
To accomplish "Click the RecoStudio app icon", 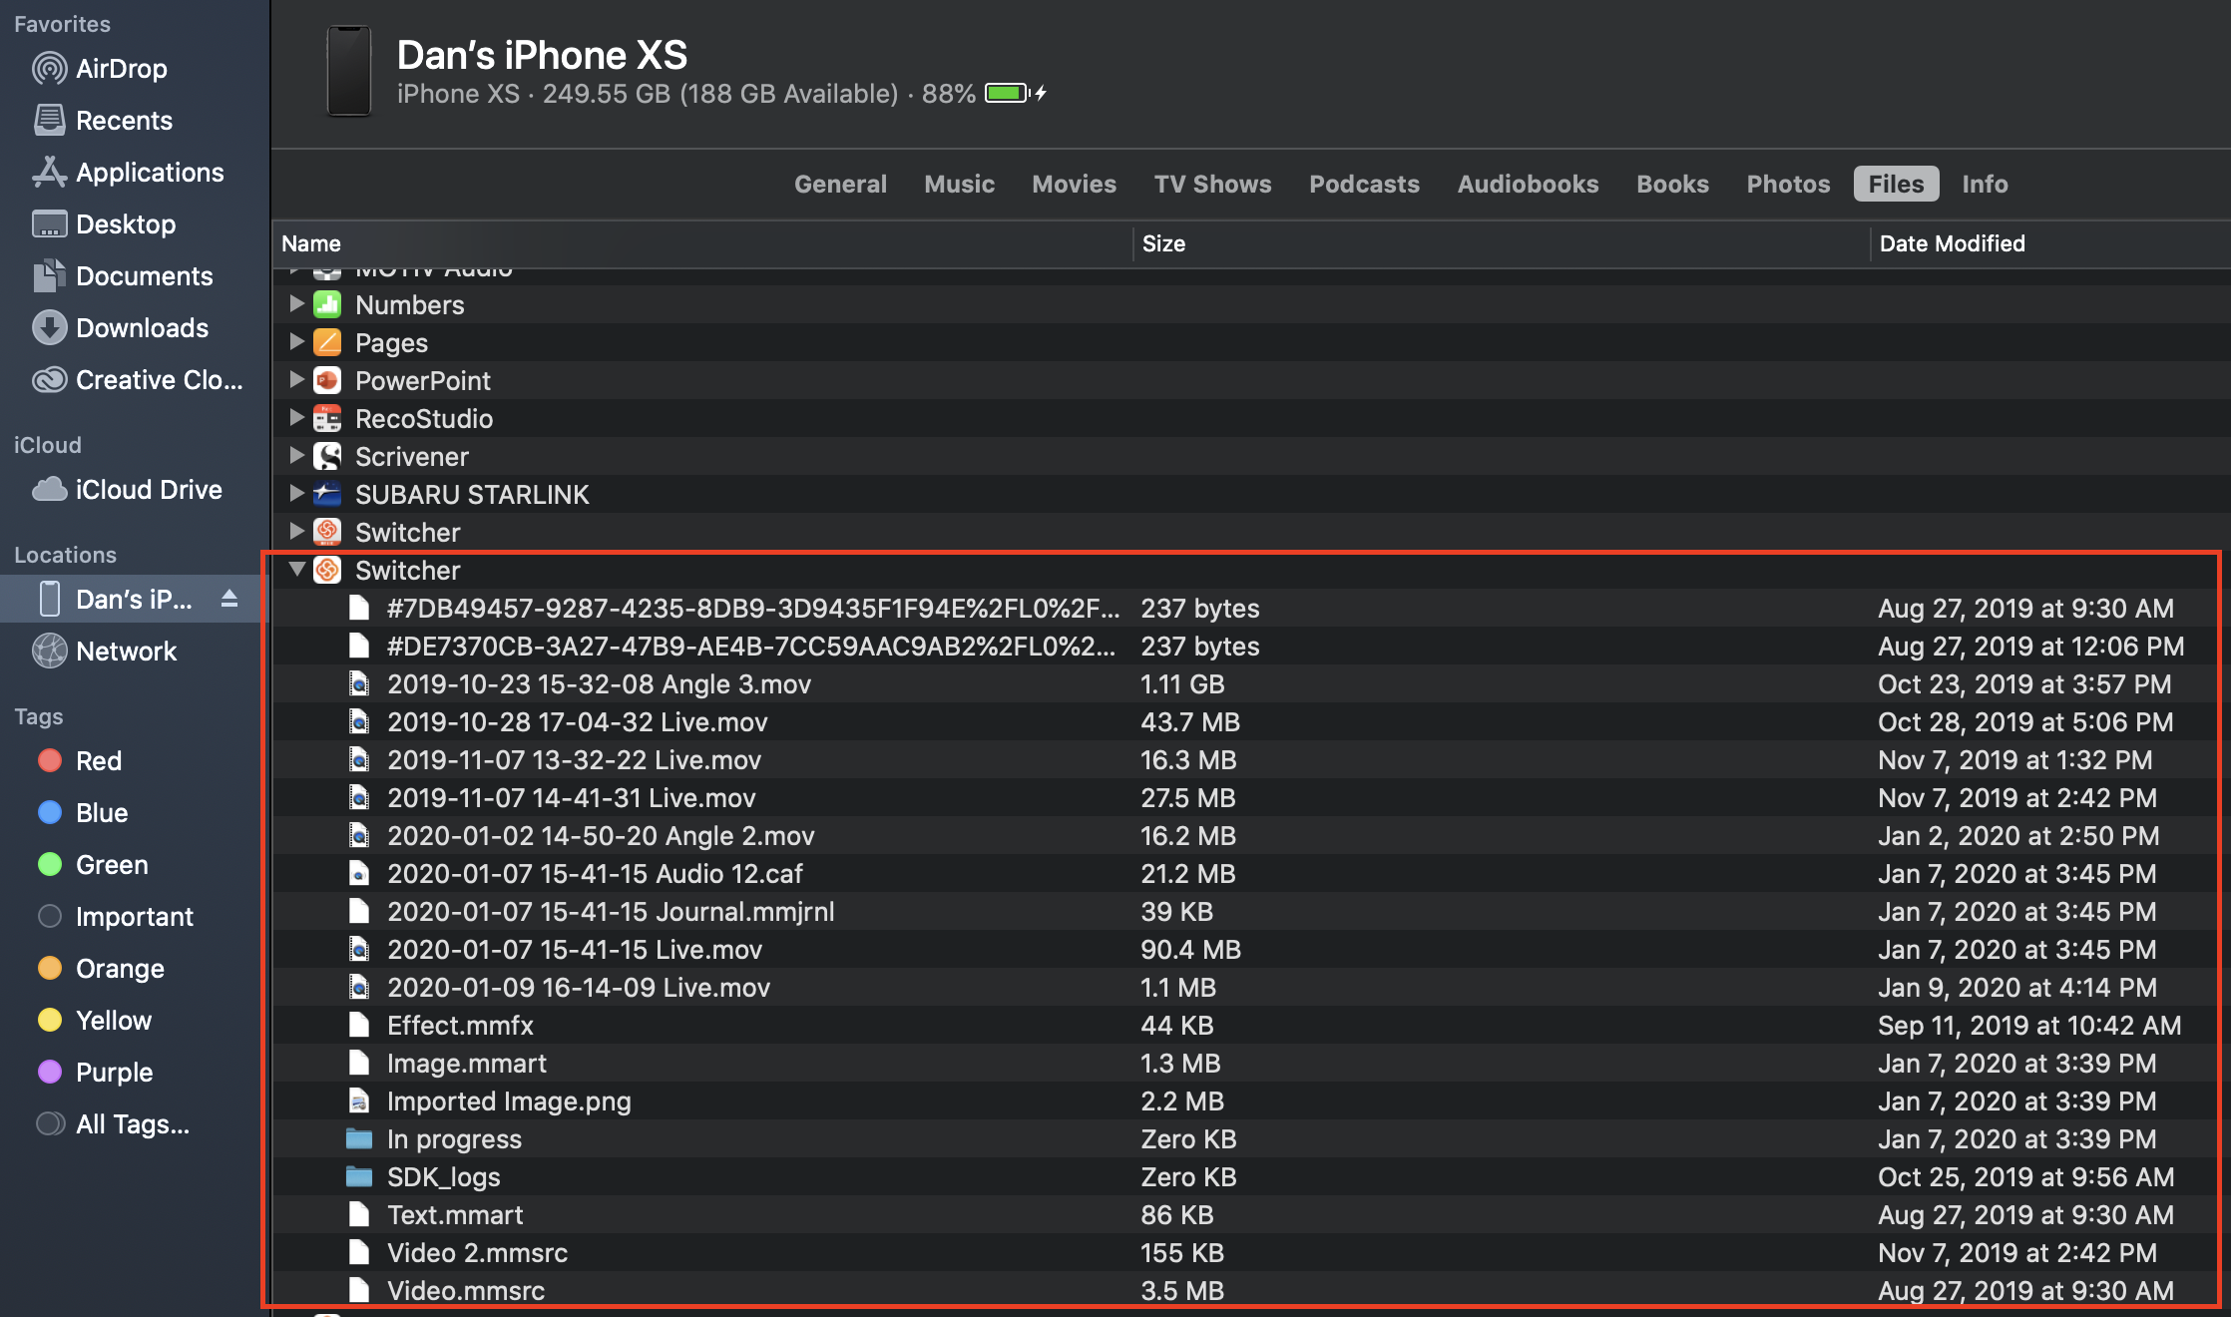I will tap(327, 418).
